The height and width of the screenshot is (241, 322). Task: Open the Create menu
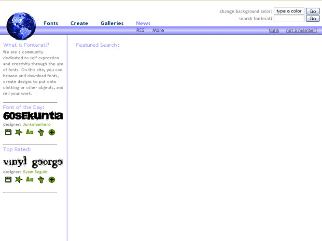point(79,23)
